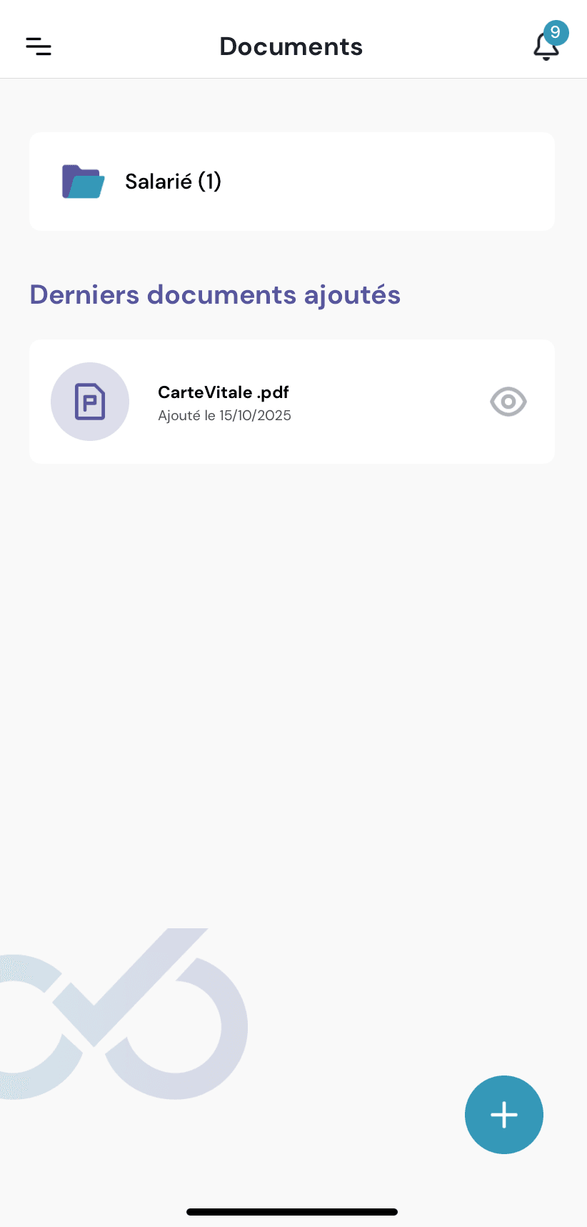Tap the notification badge showing 9
The width and height of the screenshot is (587, 1227).
[x=556, y=33]
